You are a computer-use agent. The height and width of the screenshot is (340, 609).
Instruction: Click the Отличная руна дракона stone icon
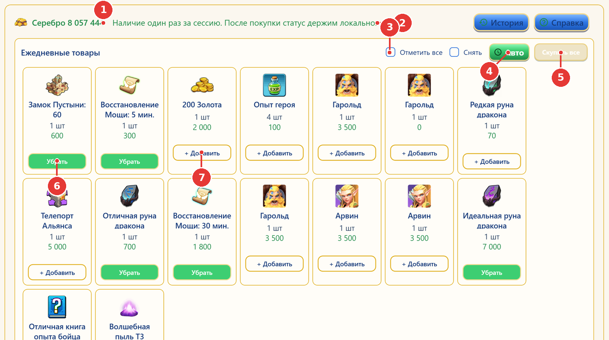point(130,196)
